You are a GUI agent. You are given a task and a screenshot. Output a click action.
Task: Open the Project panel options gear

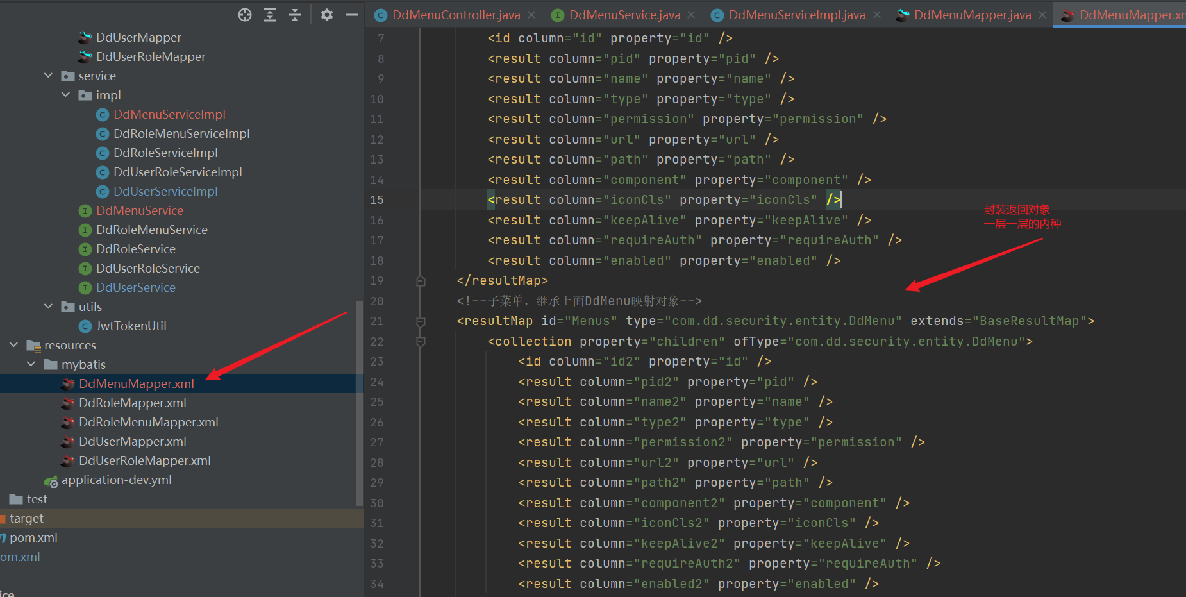pyautogui.click(x=326, y=14)
